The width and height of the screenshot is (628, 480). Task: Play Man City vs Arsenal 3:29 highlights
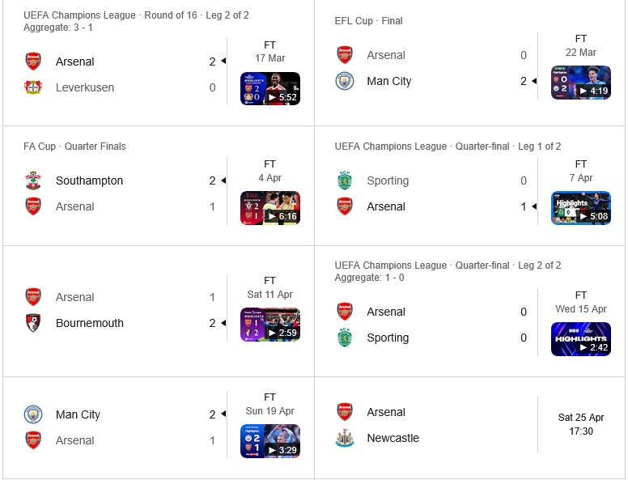click(x=270, y=441)
